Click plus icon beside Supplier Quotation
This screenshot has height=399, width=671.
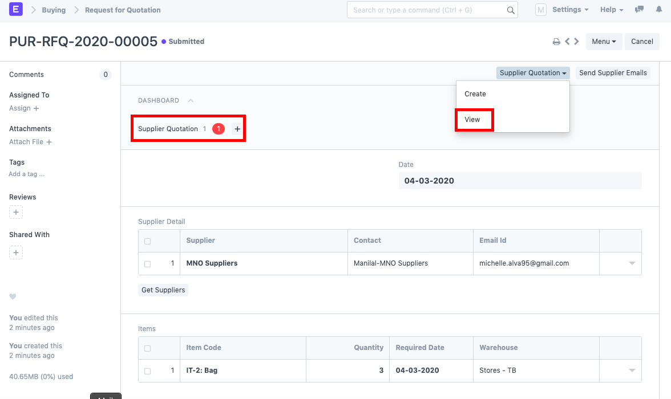coord(237,129)
